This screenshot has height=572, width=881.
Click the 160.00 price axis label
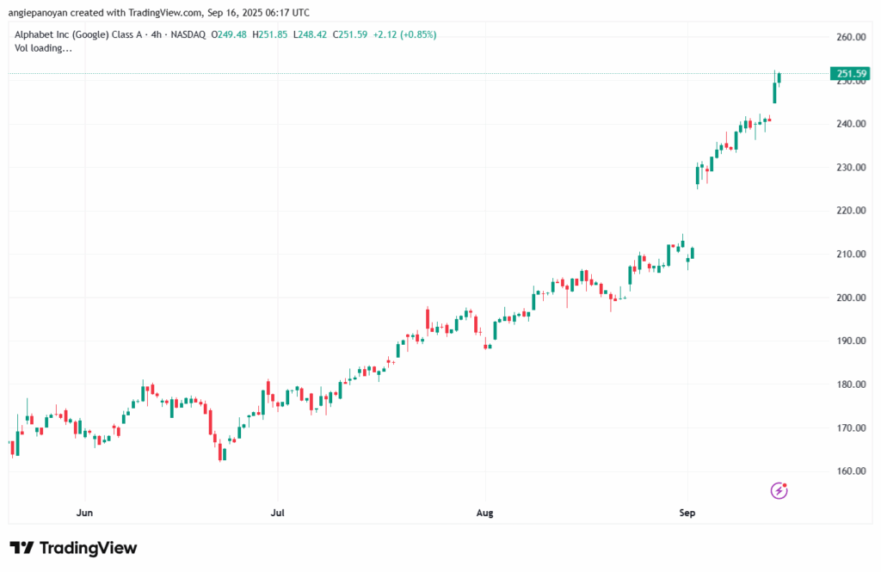coord(849,471)
